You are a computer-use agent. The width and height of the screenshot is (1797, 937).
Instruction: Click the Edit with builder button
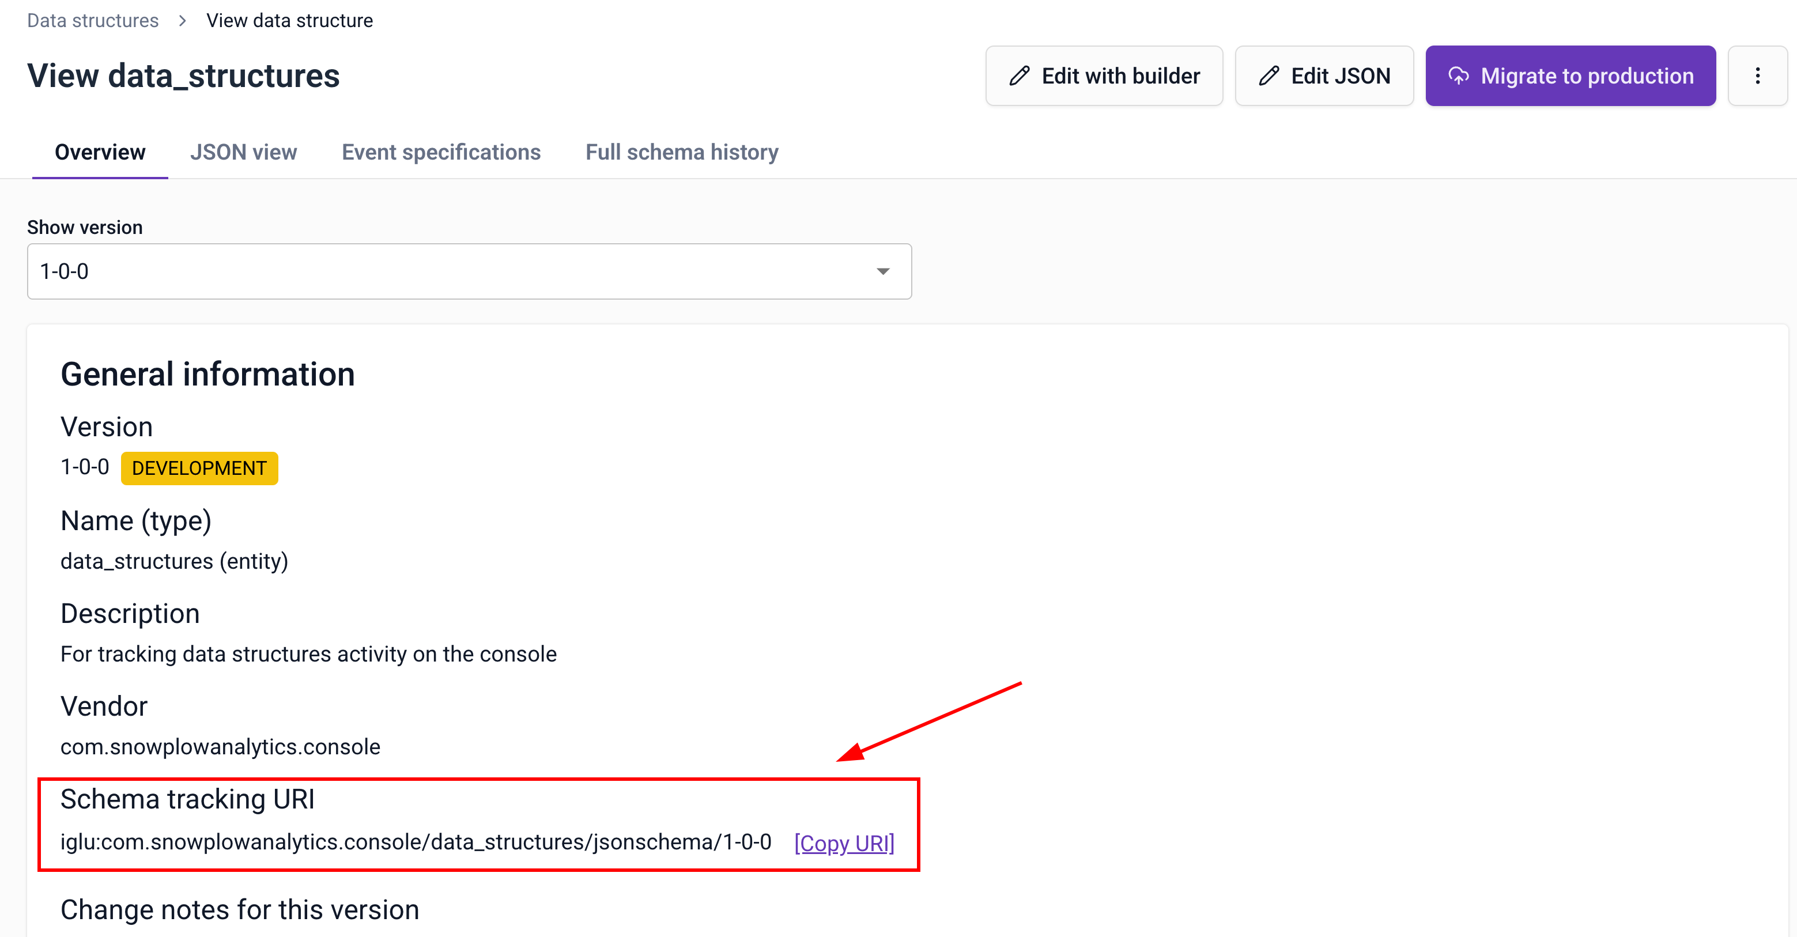(x=1104, y=75)
